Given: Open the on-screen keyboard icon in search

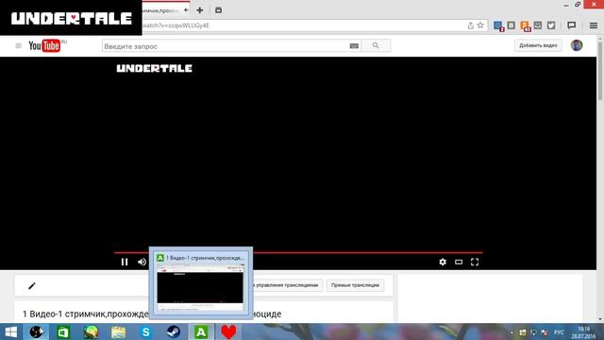Looking at the screenshot, I should 354,46.
